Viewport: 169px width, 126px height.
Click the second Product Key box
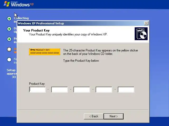coord(59,90)
